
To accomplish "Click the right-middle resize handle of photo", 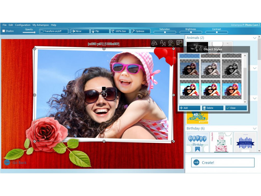I will tap(173, 95).
